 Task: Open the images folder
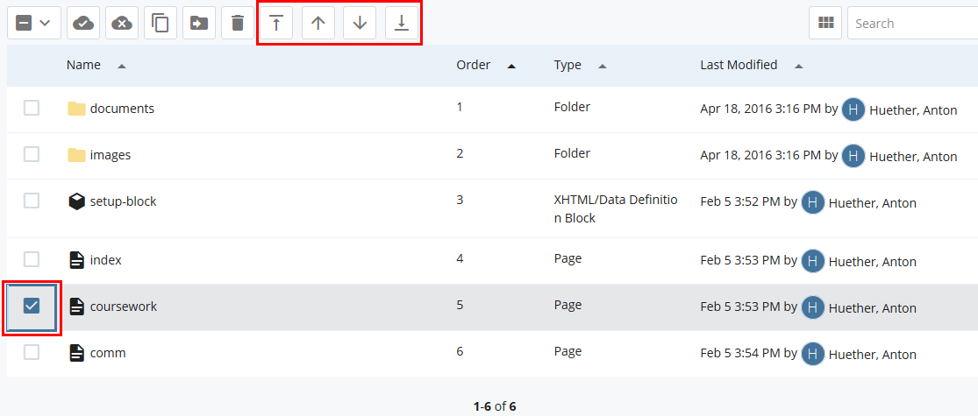[110, 155]
